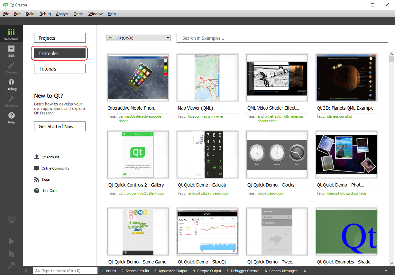395x275 pixels.
Task: Open output pane selector arrows
Action: click(305, 271)
